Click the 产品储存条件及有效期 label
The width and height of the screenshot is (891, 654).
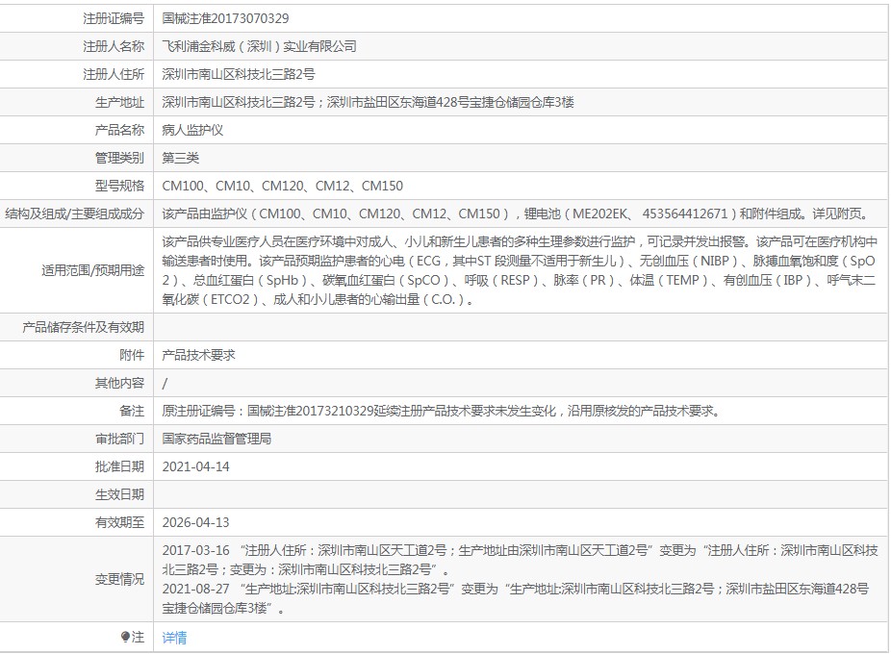coord(83,327)
